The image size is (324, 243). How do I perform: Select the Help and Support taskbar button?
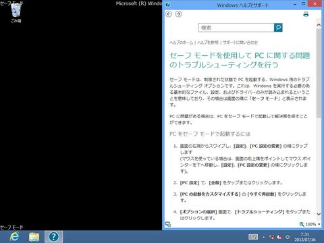coord(53,237)
